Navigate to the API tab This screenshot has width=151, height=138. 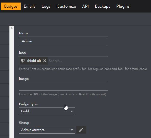[85, 6]
